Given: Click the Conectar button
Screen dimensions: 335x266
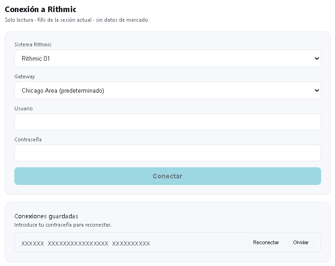Looking at the screenshot, I should (x=167, y=176).
